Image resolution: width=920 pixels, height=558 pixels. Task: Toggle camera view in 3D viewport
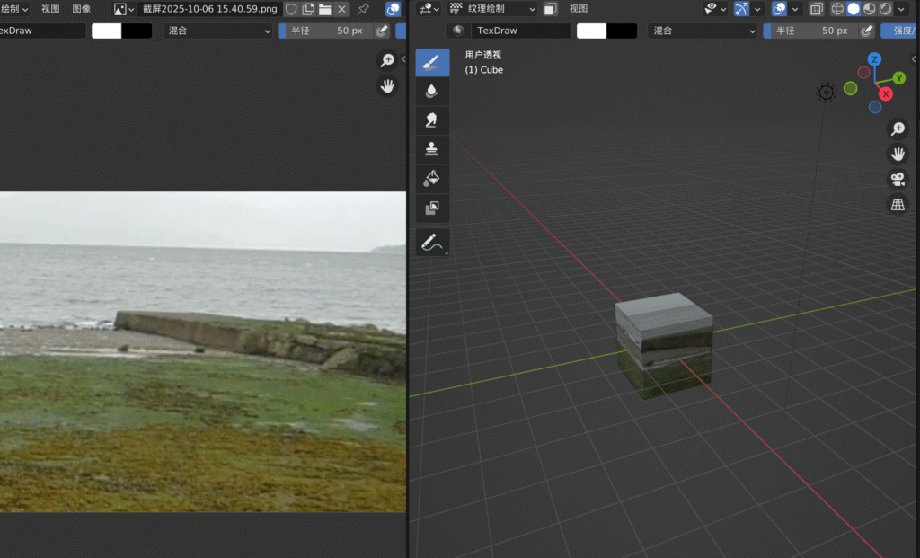pos(897,179)
